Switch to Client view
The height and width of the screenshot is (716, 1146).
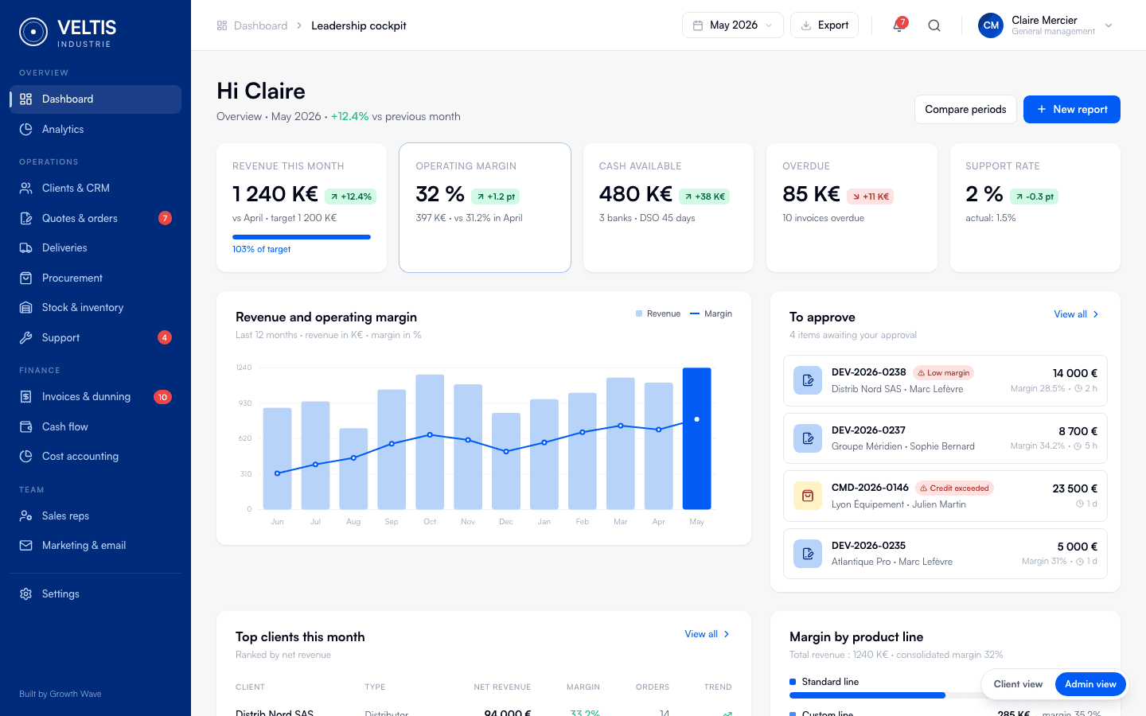pos(1018,684)
